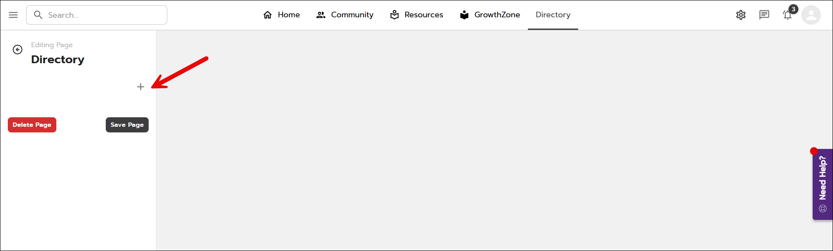Open the Resources page in navigation
This screenshot has height=251, width=833.
click(x=416, y=15)
